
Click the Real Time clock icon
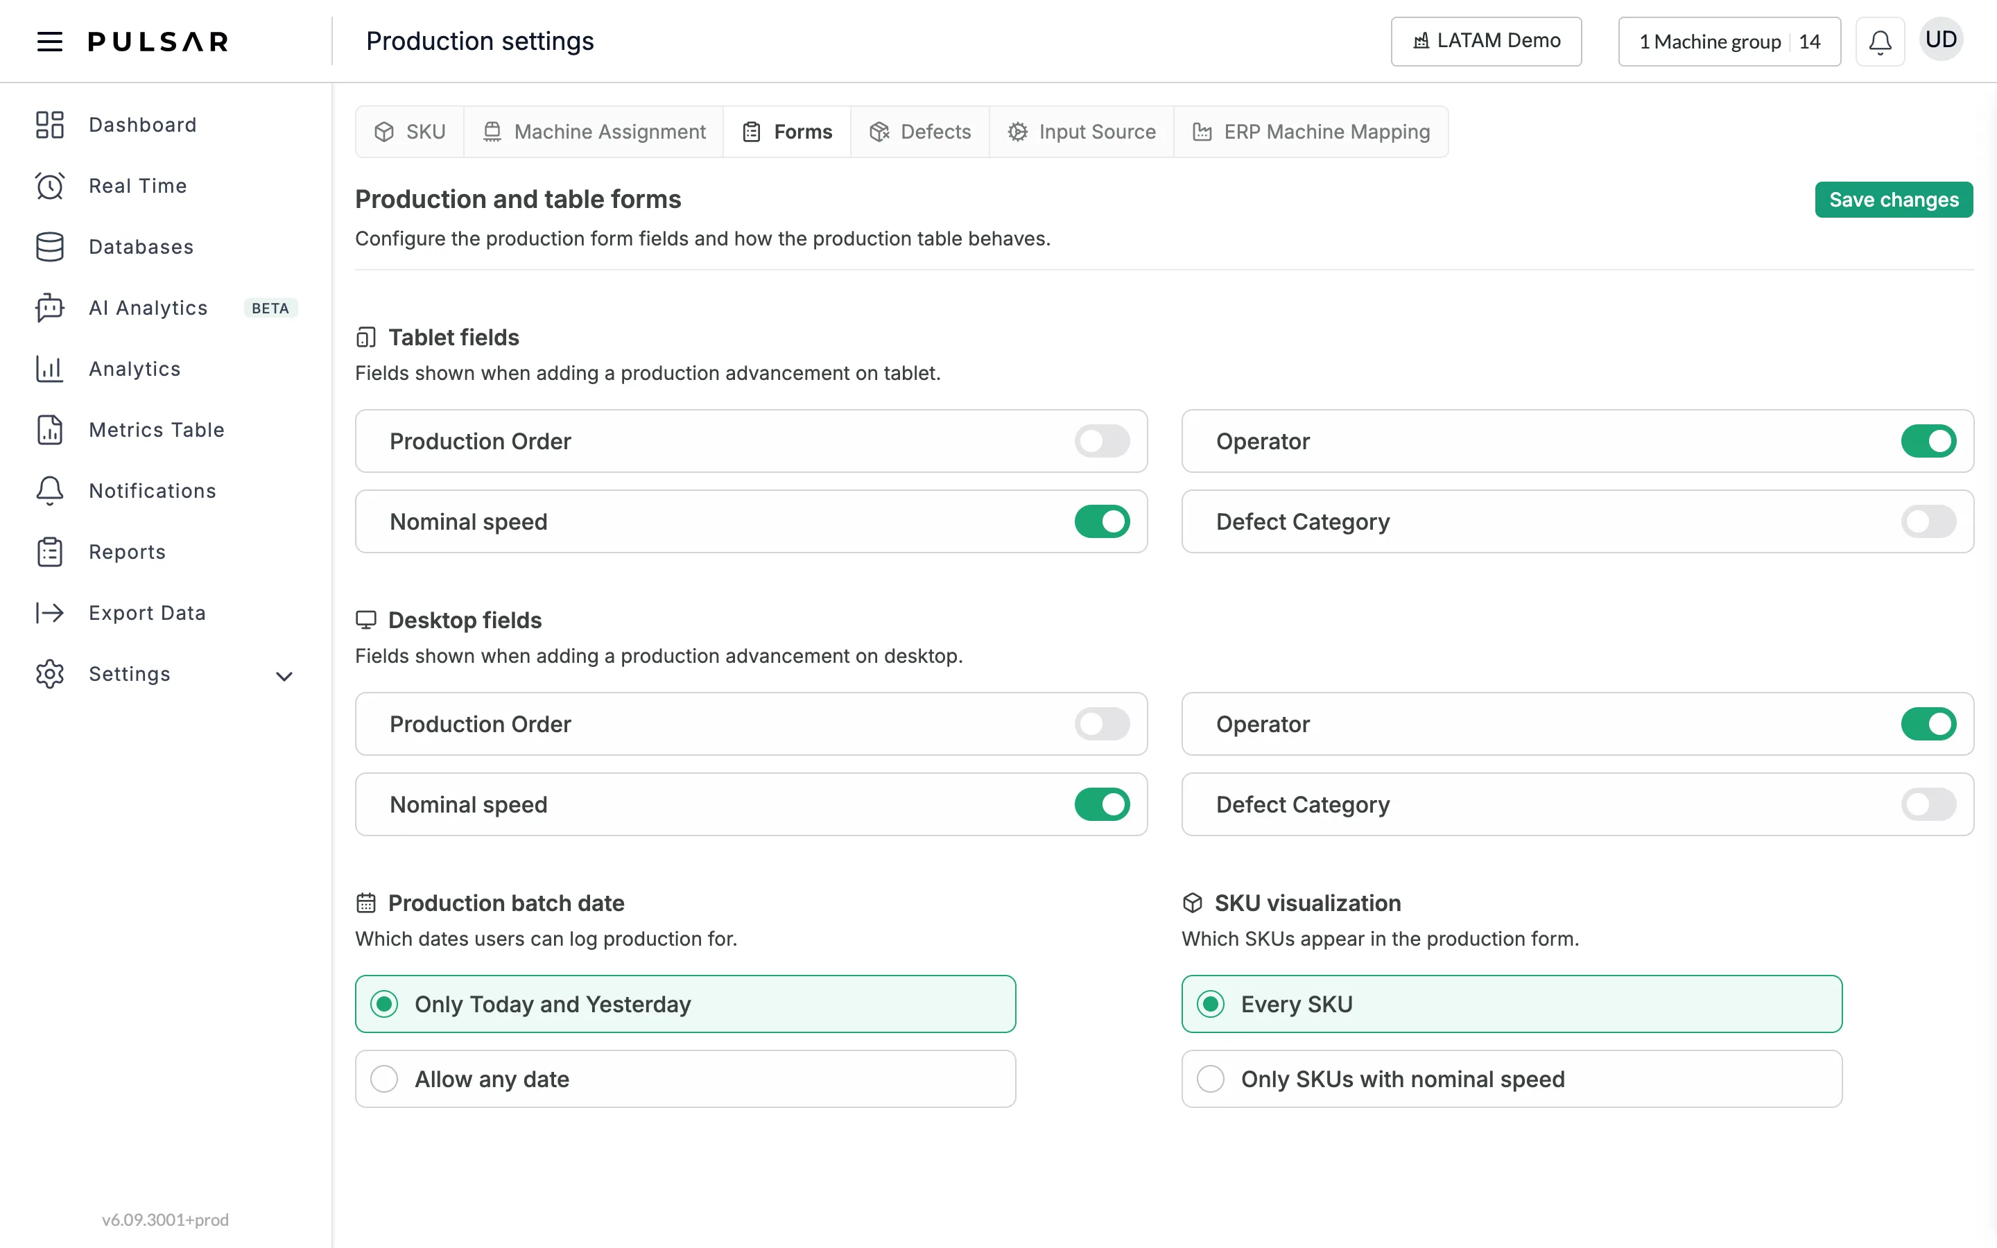pos(49,186)
